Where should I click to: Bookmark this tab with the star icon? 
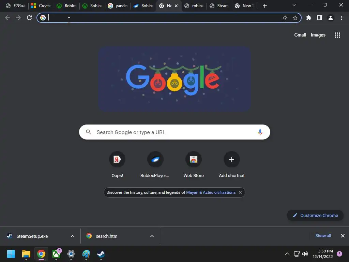(295, 18)
